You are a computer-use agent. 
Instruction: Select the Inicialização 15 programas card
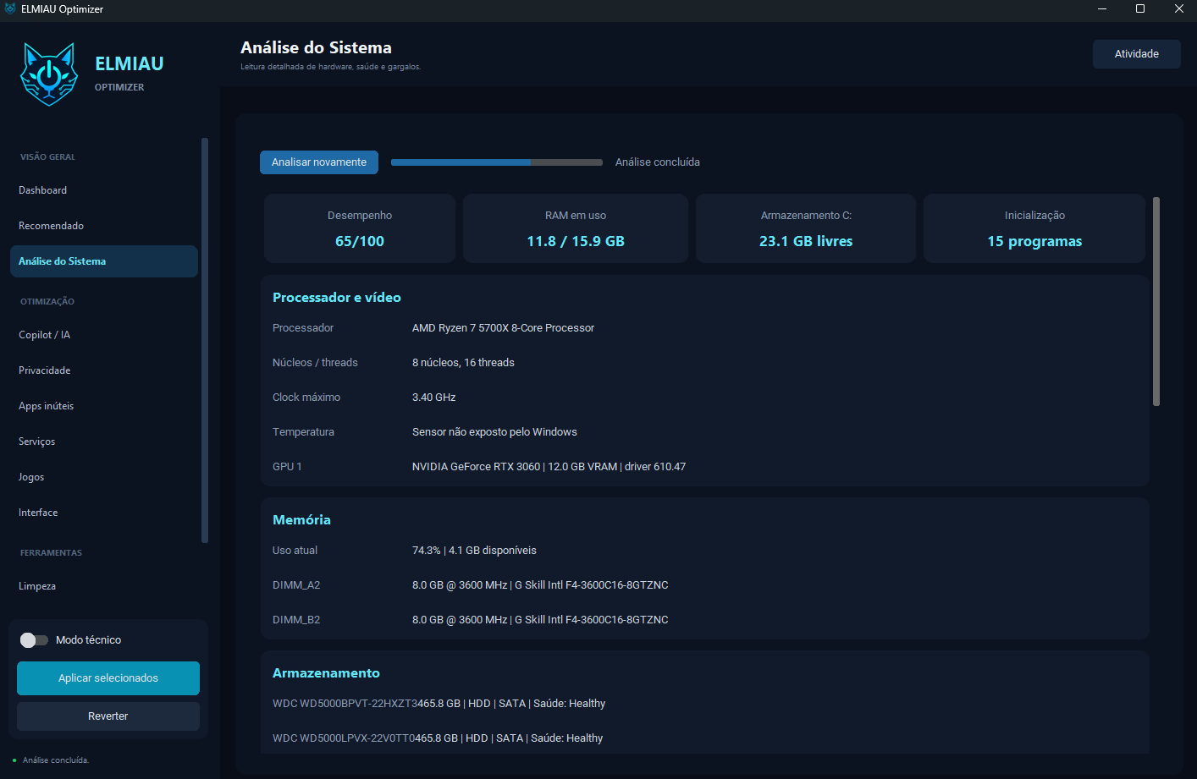tap(1034, 228)
